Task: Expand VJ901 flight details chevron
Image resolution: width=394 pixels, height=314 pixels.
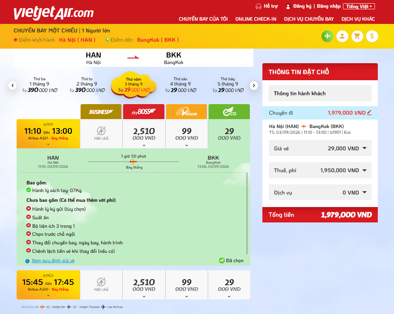Action: [x=48, y=144]
